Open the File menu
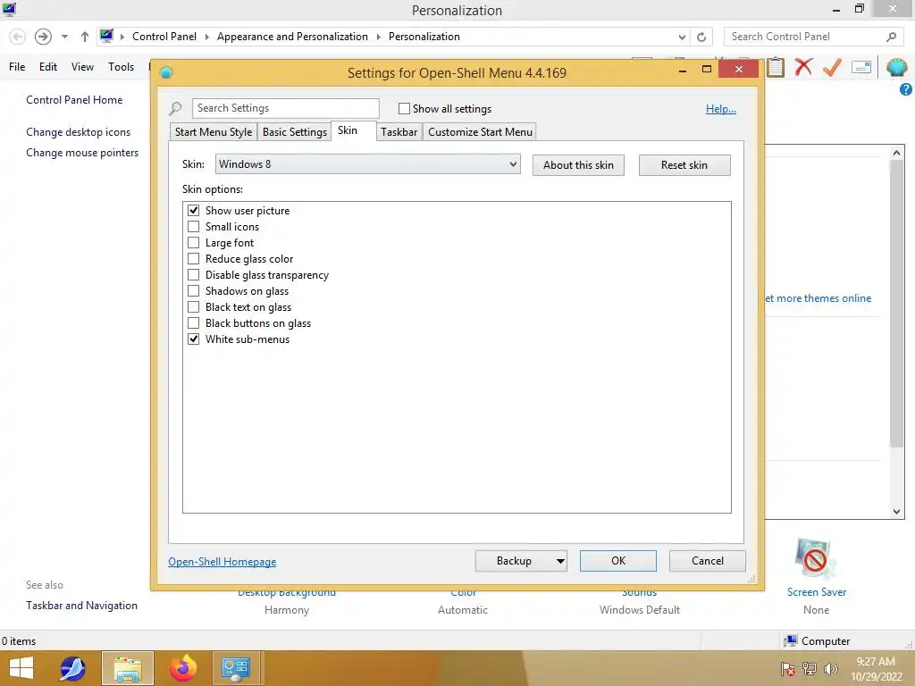This screenshot has height=686, width=915. [17, 67]
